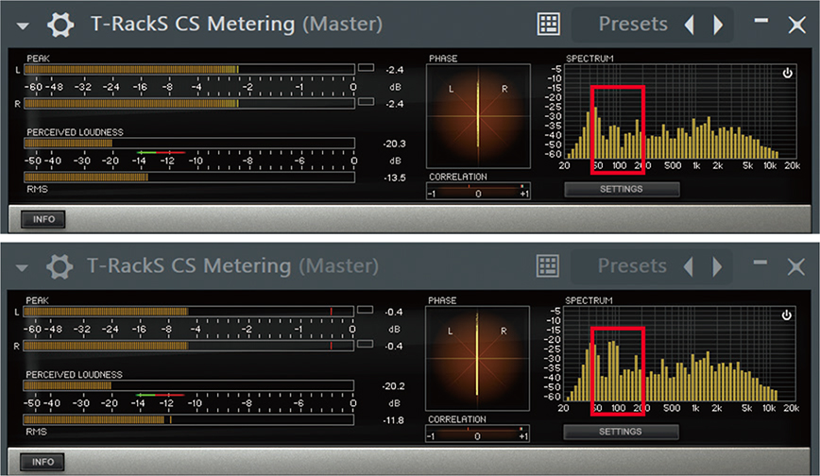Viewport: 820px width, 476px height.
Task: Click the perceived loudness meter in the top window
Action: [x=189, y=144]
